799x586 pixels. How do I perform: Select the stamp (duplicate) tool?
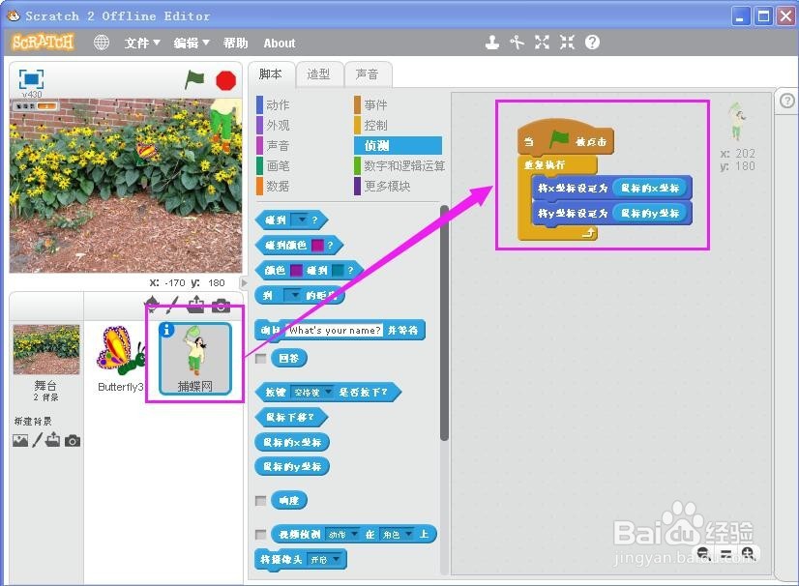[493, 44]
